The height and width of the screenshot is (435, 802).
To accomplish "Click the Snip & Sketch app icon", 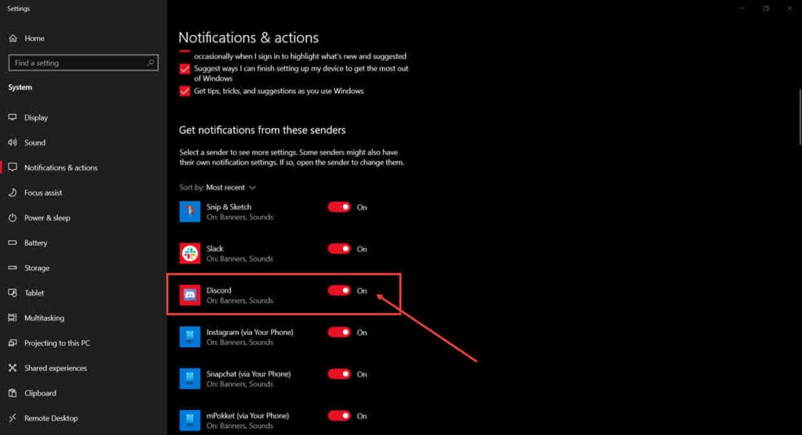I will pyautogui.click(x=190, y=211).
